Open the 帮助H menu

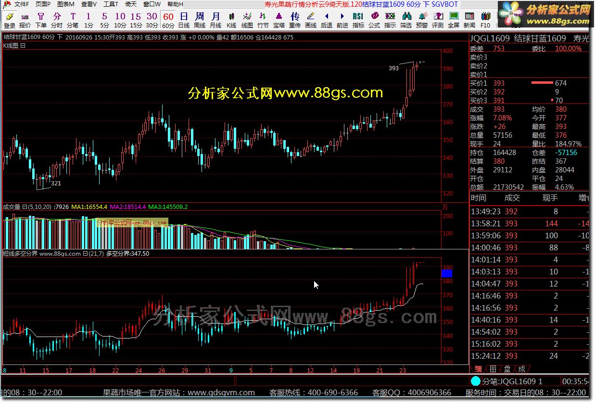[175, 4]
